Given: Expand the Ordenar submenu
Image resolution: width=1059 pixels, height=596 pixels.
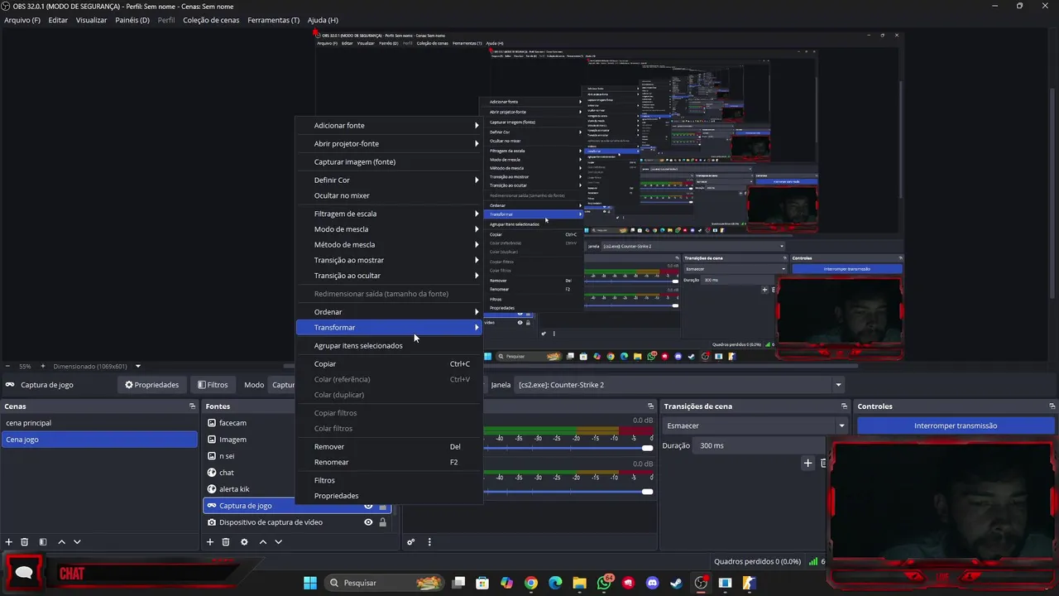Looking at the screenshot, I should click(x=389, y=312).
